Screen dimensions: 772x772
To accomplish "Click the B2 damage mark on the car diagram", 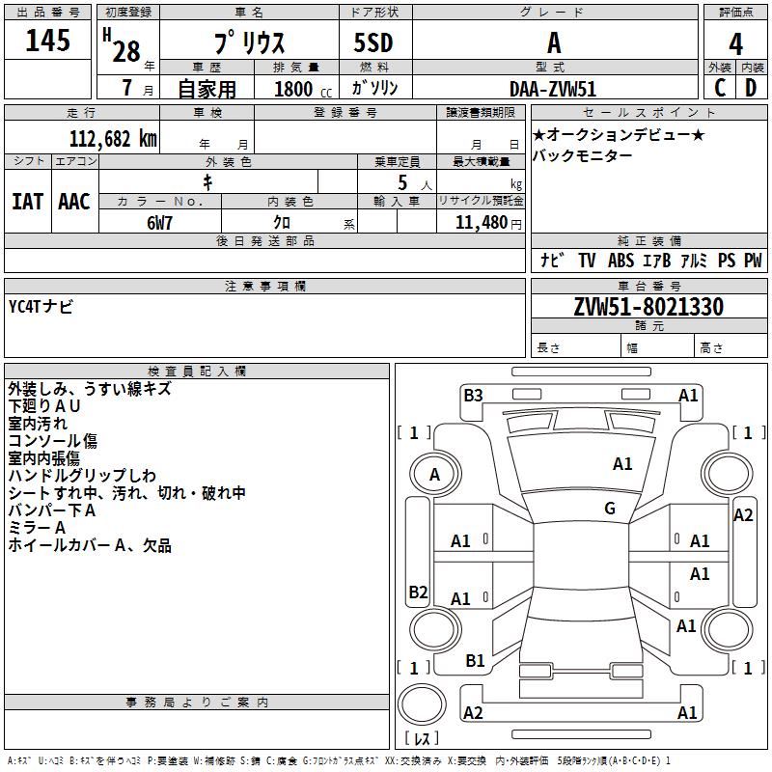I will point(418,592).
